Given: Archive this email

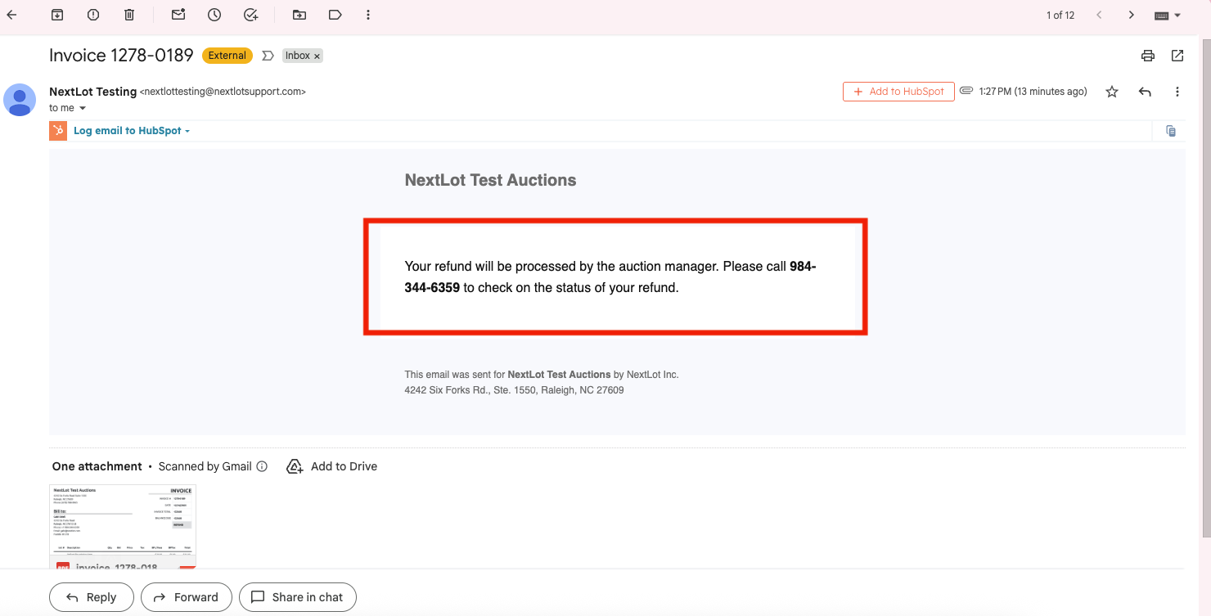Looking at the screenshot, I should pos(57,15).
